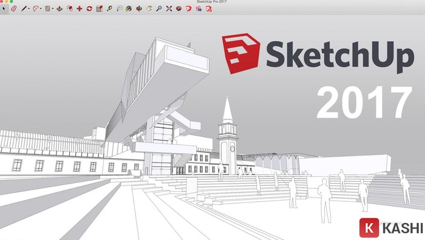Expand the Rectangle shape tool dropdown arrow

(53, 8)
